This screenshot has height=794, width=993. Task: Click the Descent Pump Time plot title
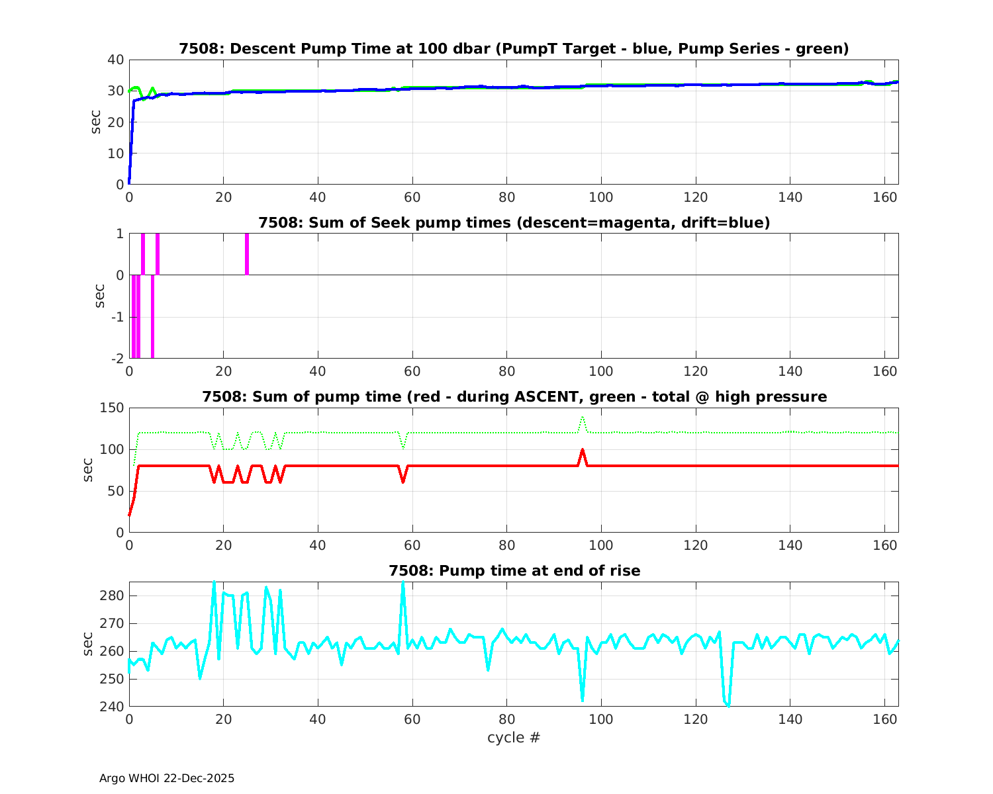(x=514, y=49)
